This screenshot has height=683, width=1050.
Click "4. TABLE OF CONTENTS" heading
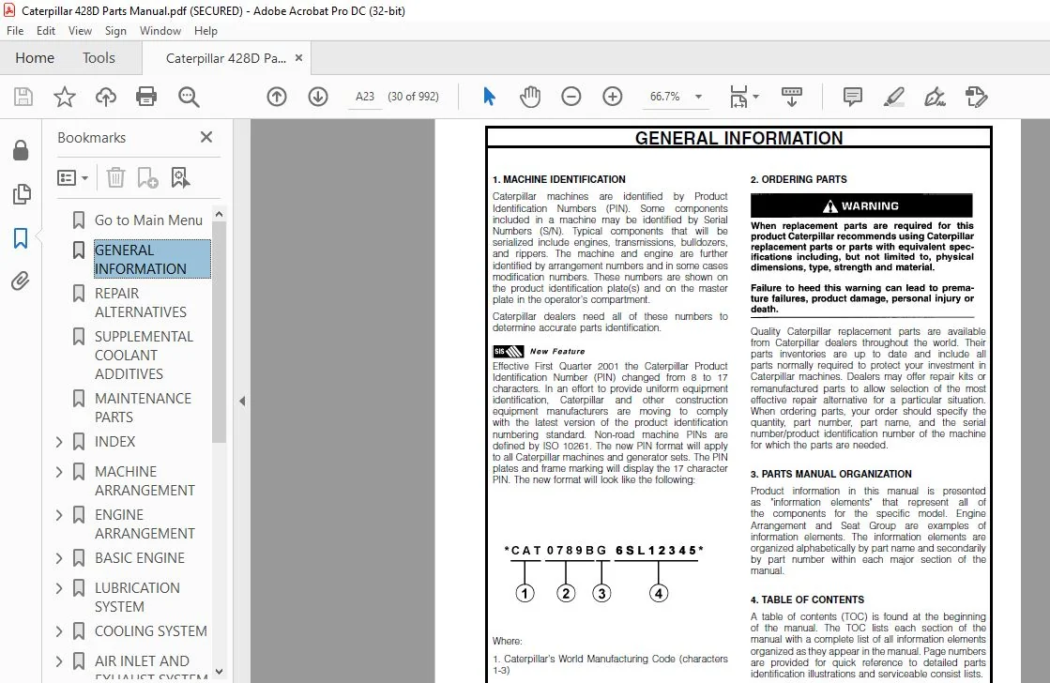pos(807,600)
